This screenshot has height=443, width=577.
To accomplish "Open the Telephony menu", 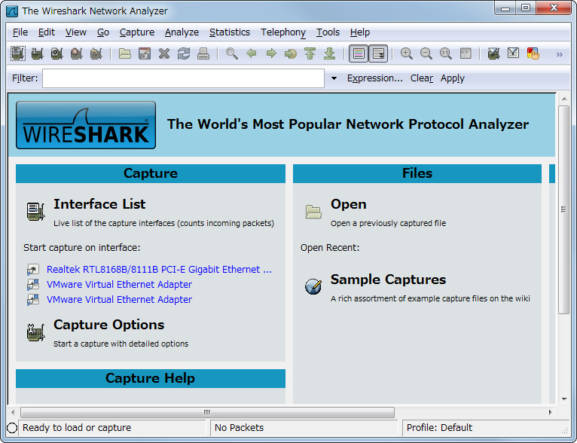I will click(x=283, y=32).
